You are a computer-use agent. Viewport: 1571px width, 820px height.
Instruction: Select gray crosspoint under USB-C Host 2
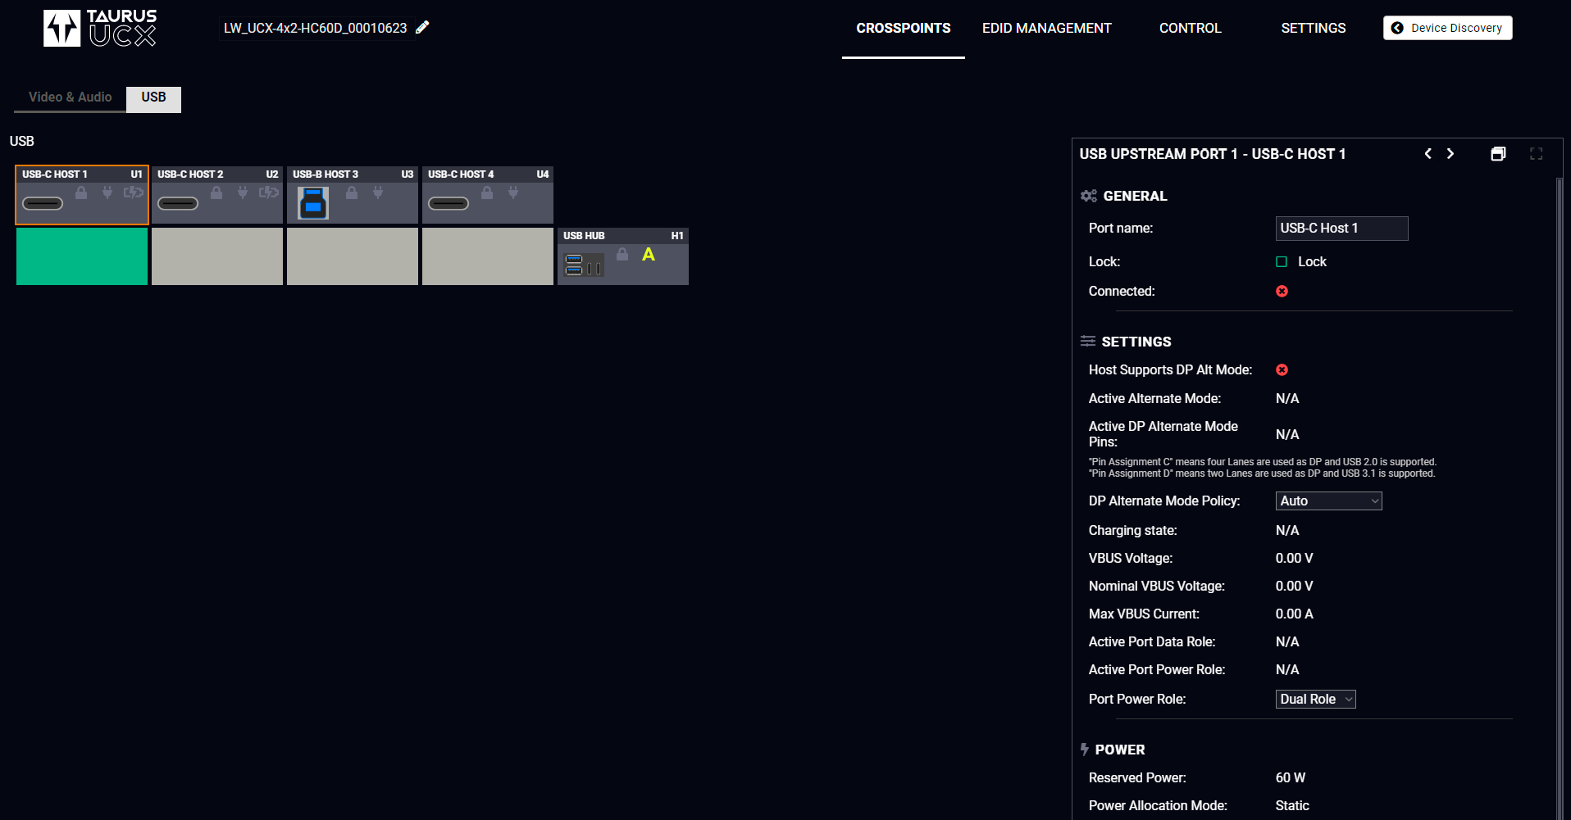pos(217,256)
